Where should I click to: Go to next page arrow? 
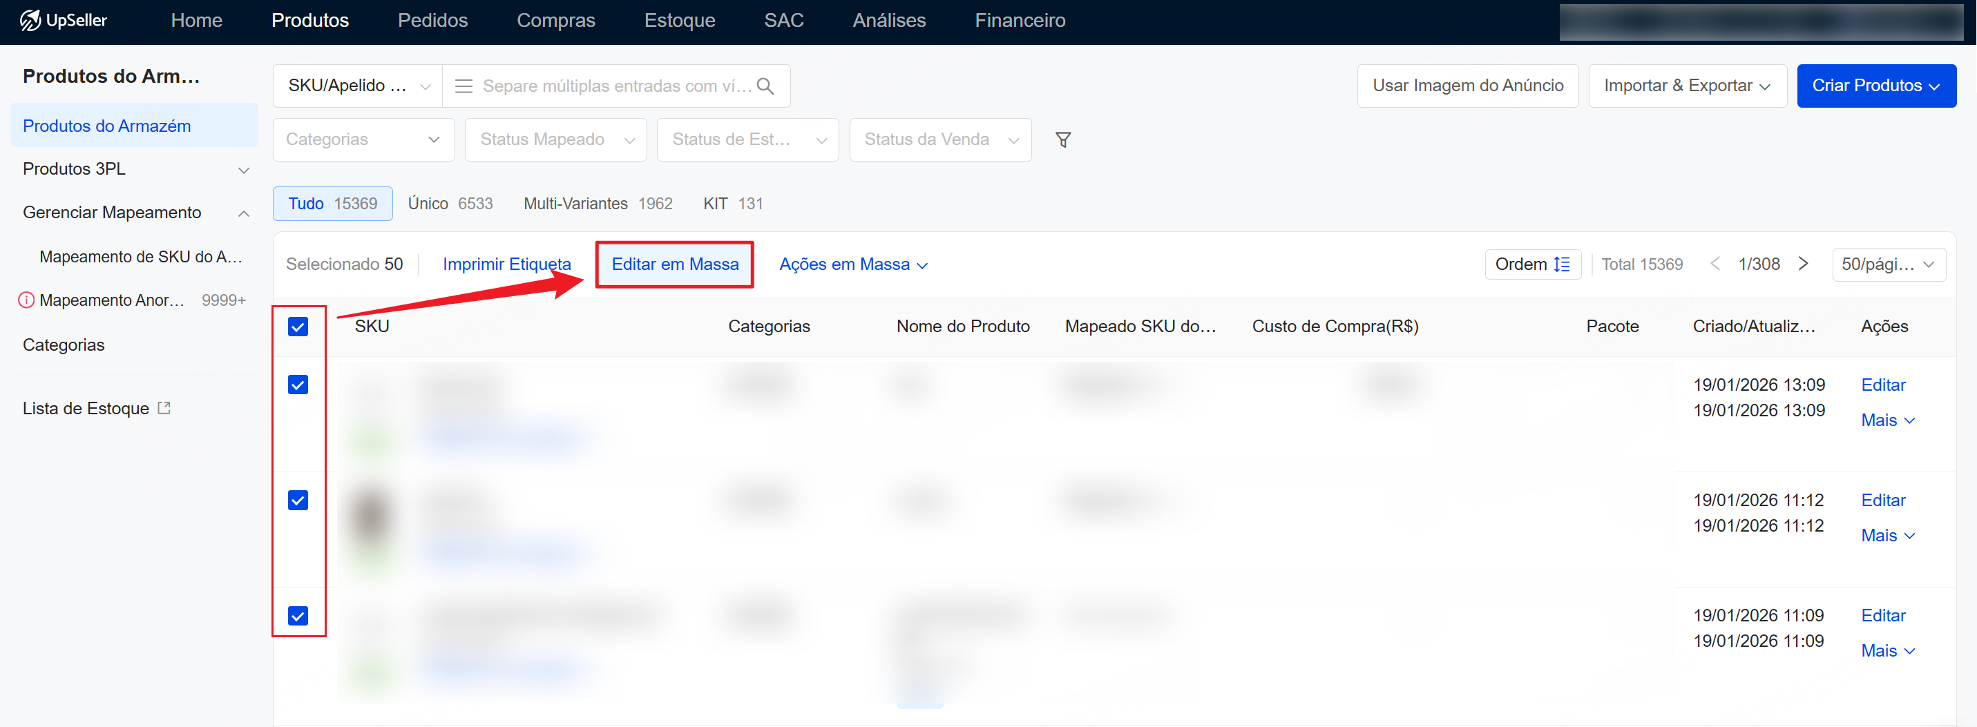point(1803,264)
